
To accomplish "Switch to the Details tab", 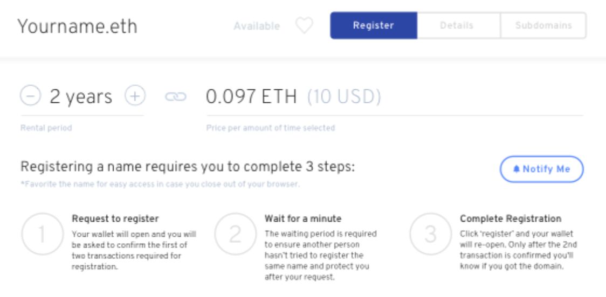I will point(457,25).
